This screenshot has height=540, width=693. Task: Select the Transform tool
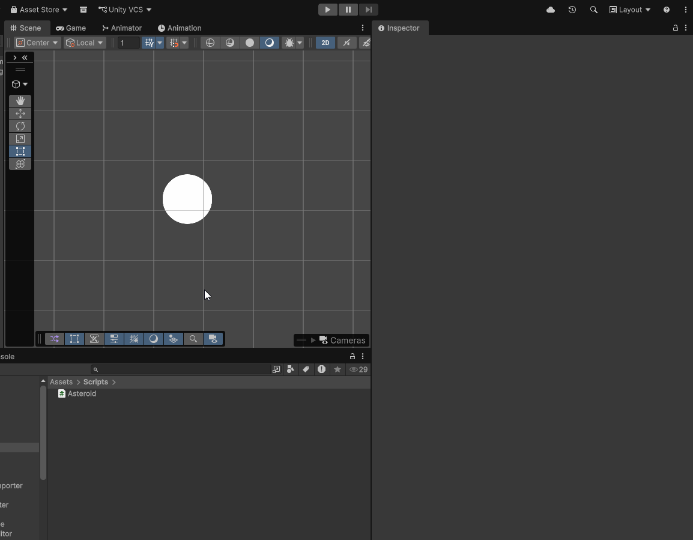(20, 164)
